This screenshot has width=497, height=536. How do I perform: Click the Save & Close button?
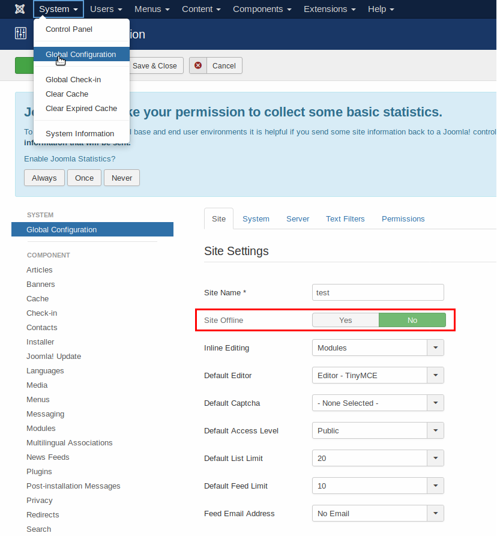click(x=155, y=65)
